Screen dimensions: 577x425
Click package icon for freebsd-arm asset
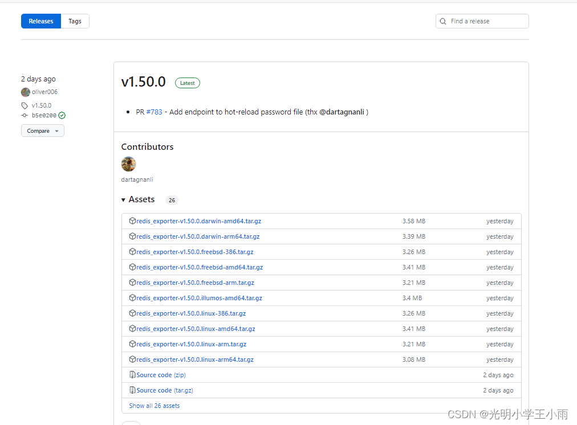coord(132,283)
